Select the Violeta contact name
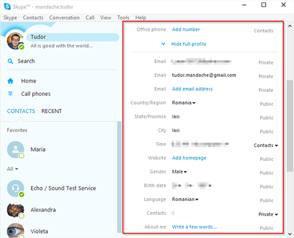Screen dimensions: 294x238 tap(39, 231)
